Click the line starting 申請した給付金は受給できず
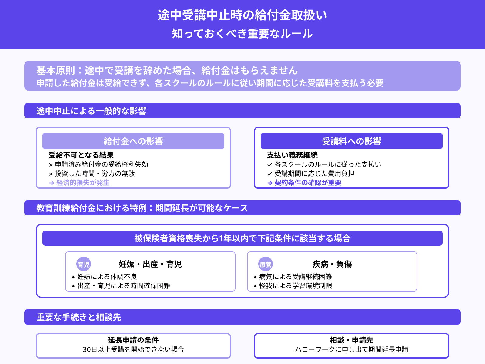Image resolution: width=485 pixels, height=364 pixels. (210, 83)
